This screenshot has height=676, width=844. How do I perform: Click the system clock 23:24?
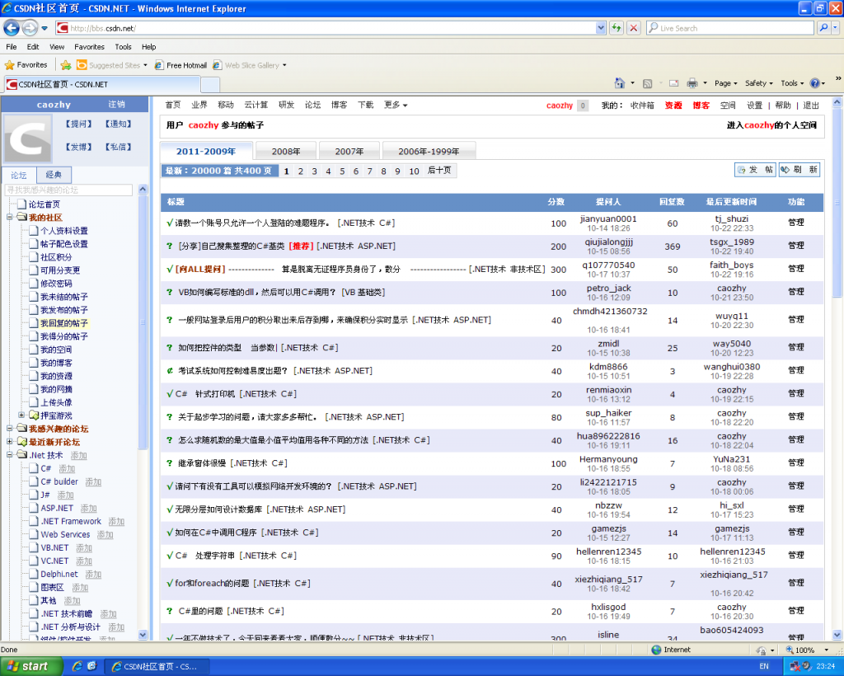(825, 666)
